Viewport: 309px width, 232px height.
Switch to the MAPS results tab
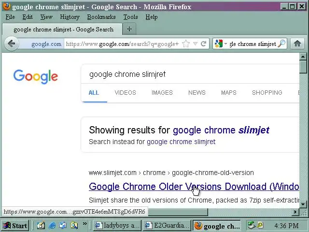[228, 92]
